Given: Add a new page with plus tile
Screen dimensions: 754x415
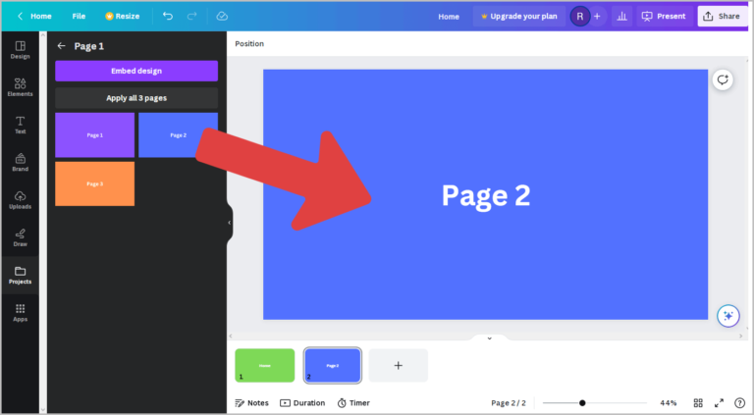Looking at the screenshot, I should (399, 366).
